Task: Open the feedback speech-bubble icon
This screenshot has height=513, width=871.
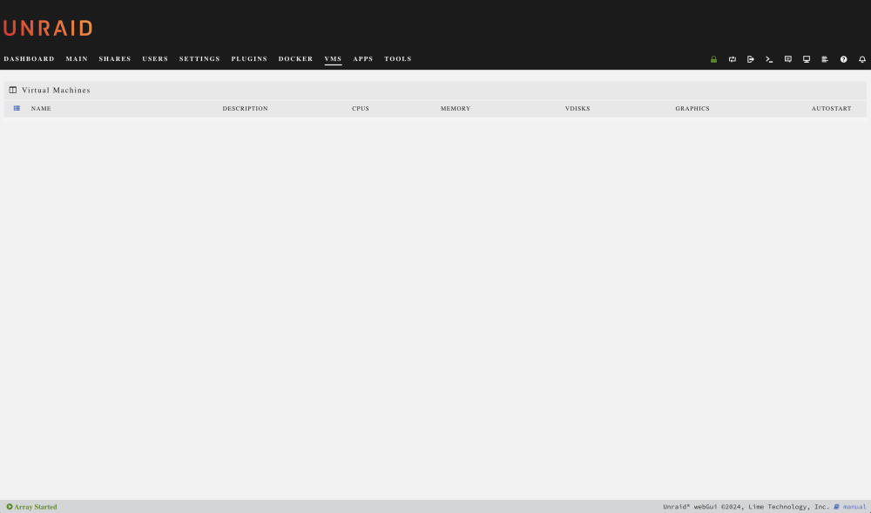Action: tap(787, 59)
